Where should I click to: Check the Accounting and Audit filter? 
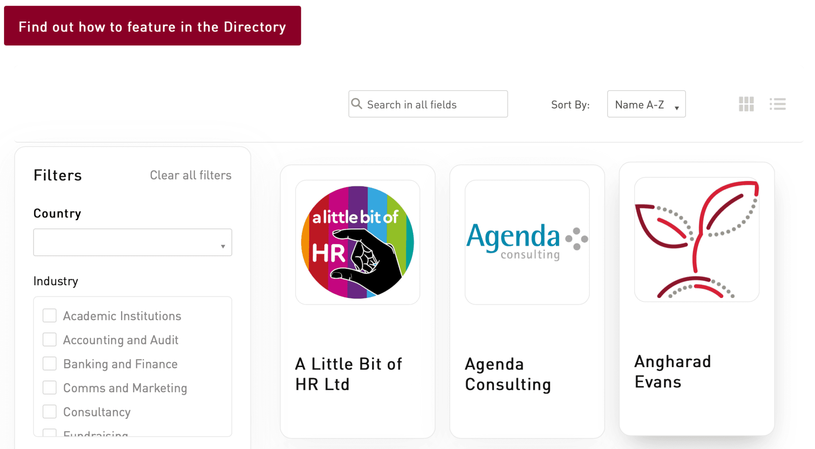point(49,340)
